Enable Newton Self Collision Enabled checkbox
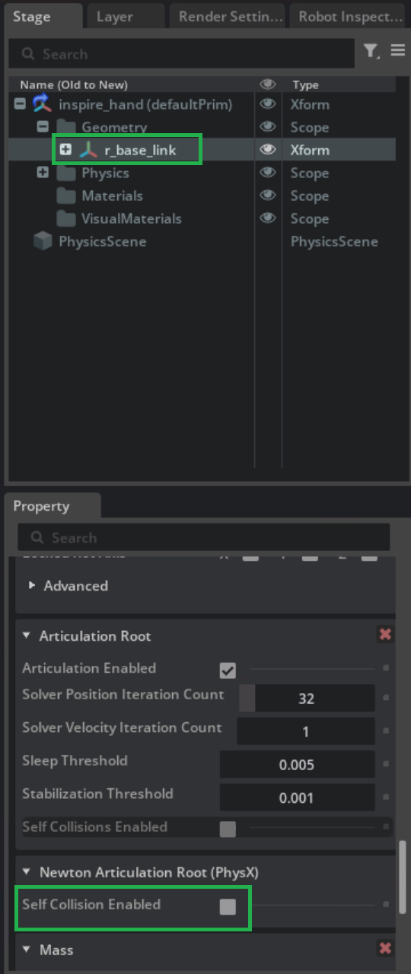Viewport: 411px width, 974px height. pyautogui.click(x=228, y=906)
